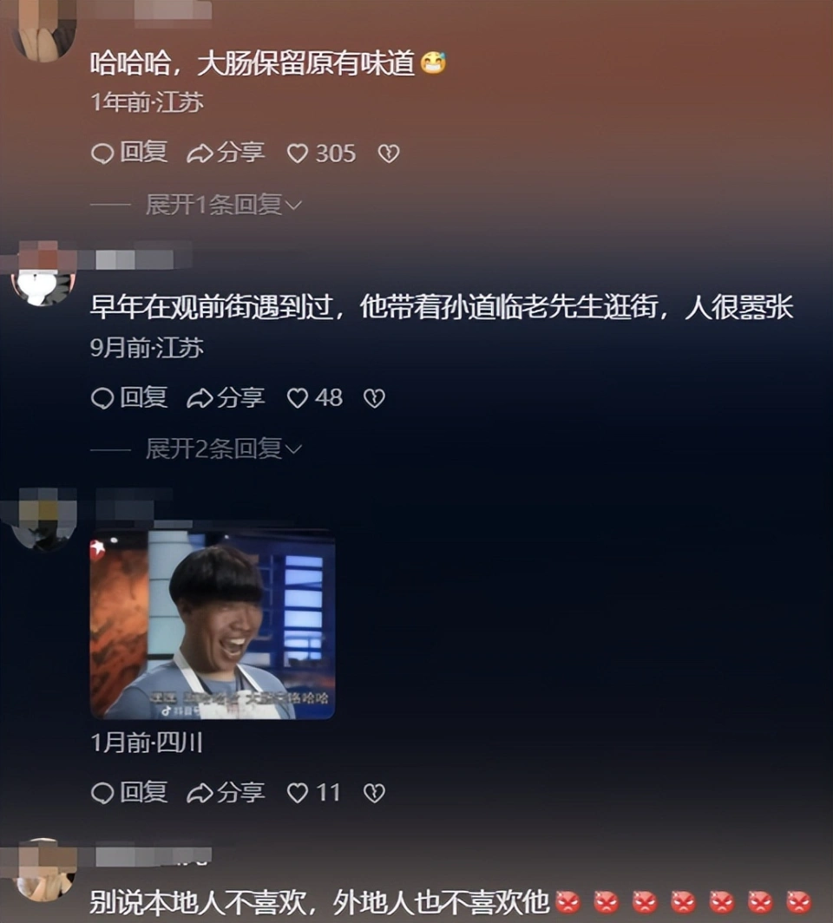This screenshot has width=833, height=923.
Task: Tap the share arrow under the 48-like comment
Action: click(200, 398)
